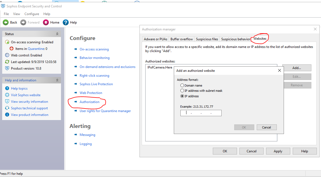Click the Last updated refresh icon
This screenshot has height=177, width=321.
point(7,62)
